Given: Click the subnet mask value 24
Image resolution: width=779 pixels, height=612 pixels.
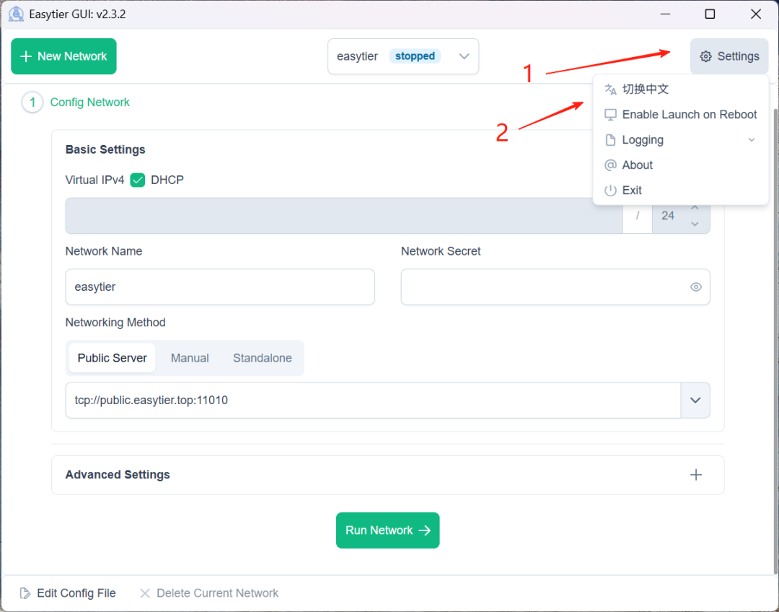Looking at the screenshot, I should (668, 216).
